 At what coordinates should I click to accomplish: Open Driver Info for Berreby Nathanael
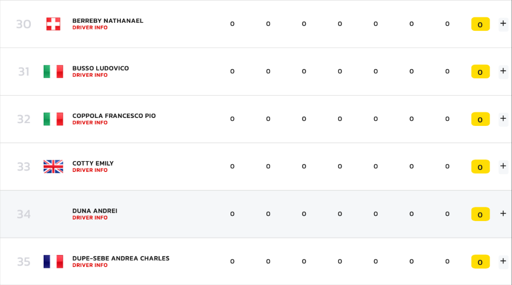point(90,28)
